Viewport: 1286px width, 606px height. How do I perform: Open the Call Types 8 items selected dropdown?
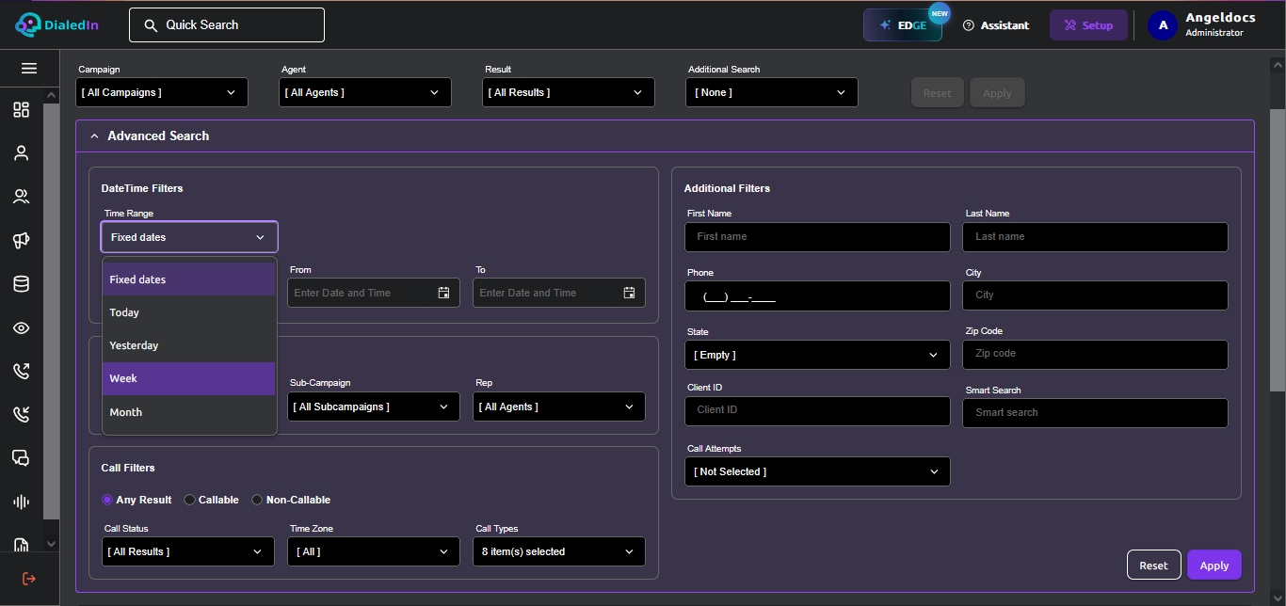coord(559,551)
